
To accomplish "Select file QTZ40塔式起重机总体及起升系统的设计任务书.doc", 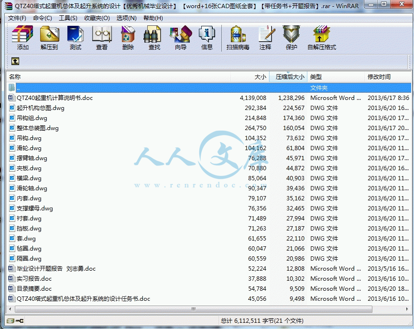I will coord(84,299).
